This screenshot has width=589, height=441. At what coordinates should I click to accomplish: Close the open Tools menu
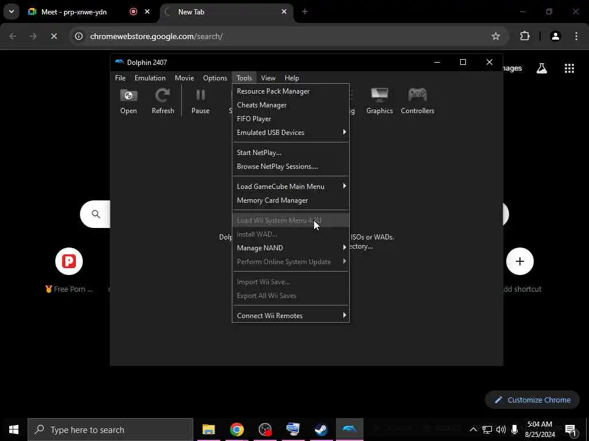(244, 78)
